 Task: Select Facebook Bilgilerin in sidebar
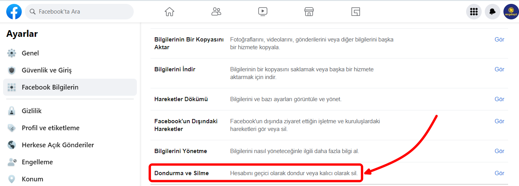click(x=70, y=87)
